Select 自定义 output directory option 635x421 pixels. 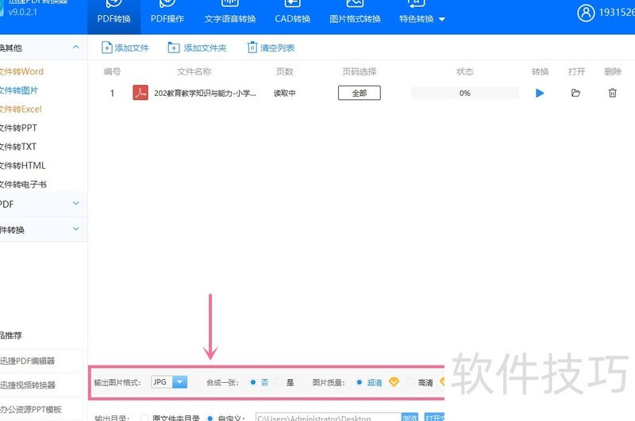click(210, 418)
